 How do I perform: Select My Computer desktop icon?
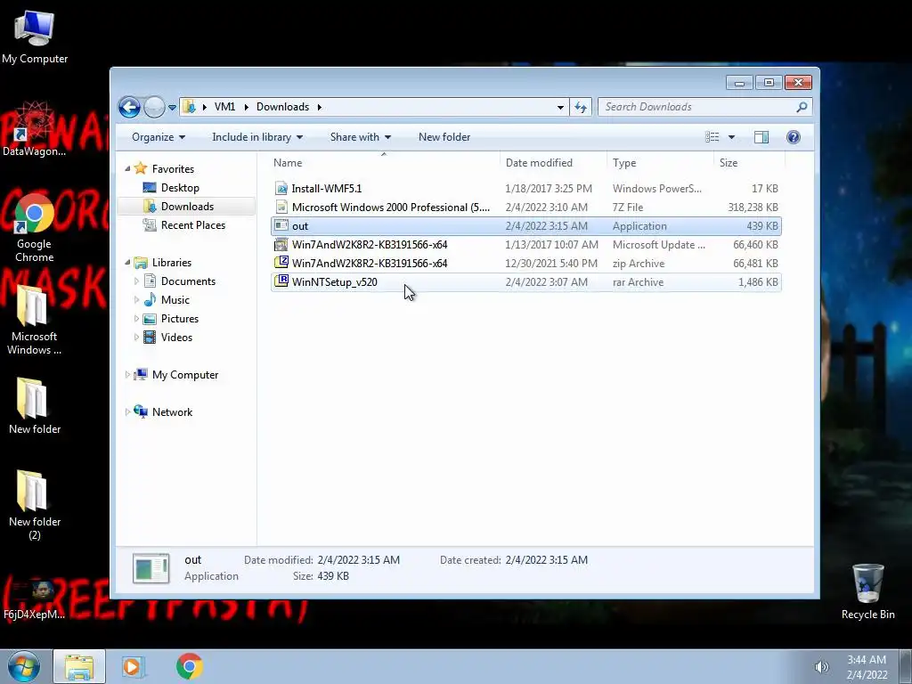(35, 37)
